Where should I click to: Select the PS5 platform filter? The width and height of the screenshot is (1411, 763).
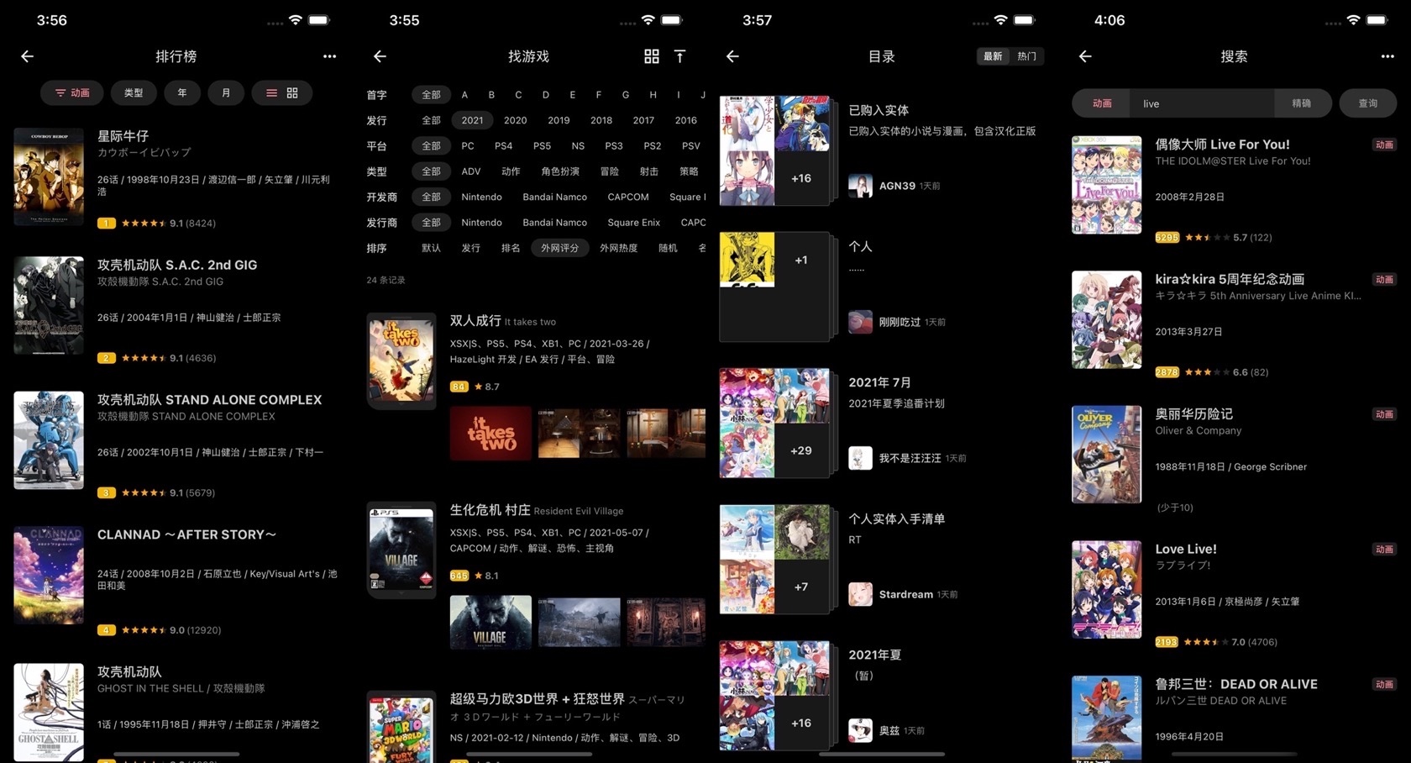[541, 145]
